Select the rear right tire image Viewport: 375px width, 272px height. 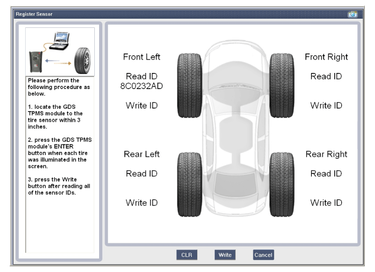click(x=282, y=178)
